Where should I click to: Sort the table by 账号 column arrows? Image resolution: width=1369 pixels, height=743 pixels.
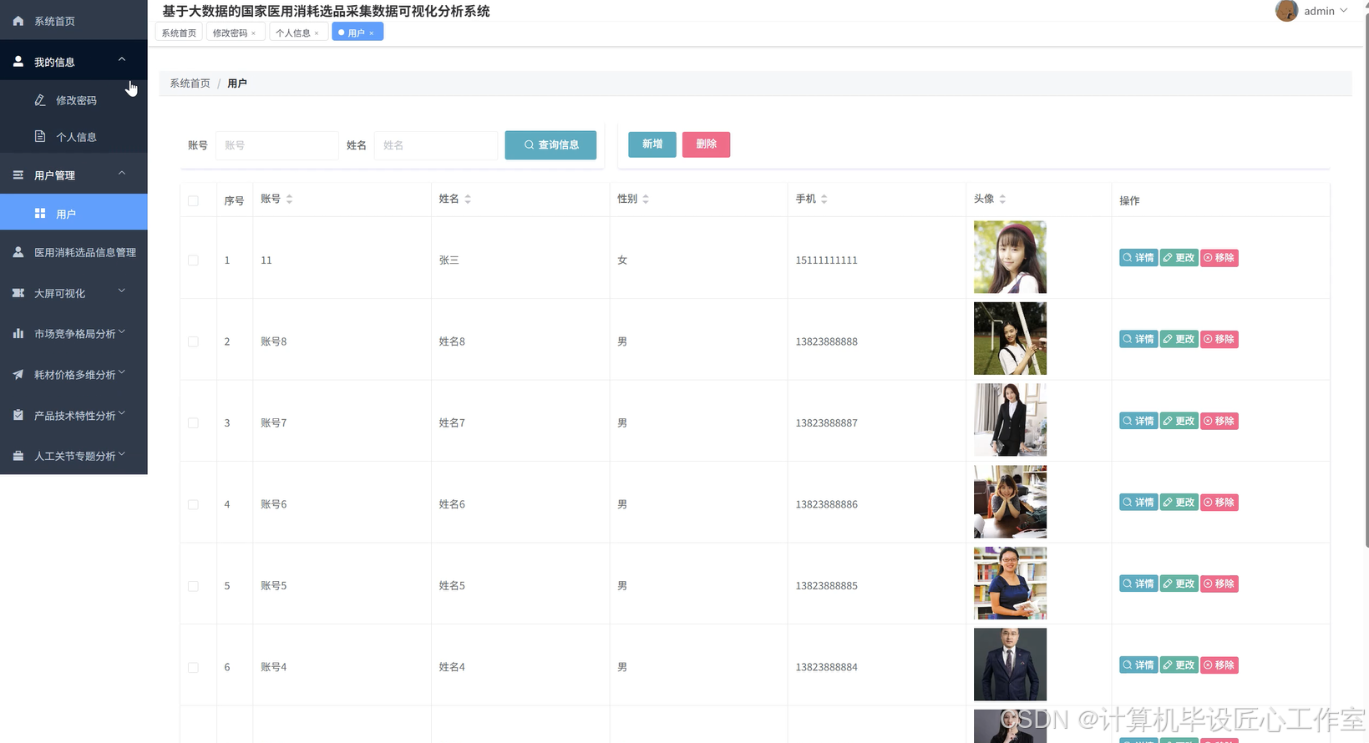pyautogui.click(x=289, y=200)
